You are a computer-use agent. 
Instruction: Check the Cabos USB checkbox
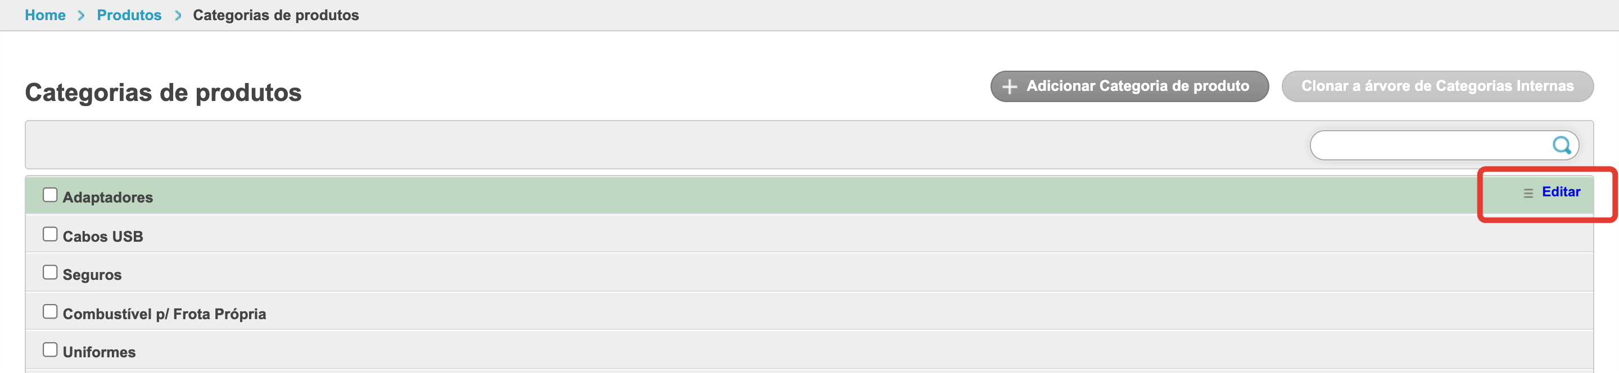point(49,234)
